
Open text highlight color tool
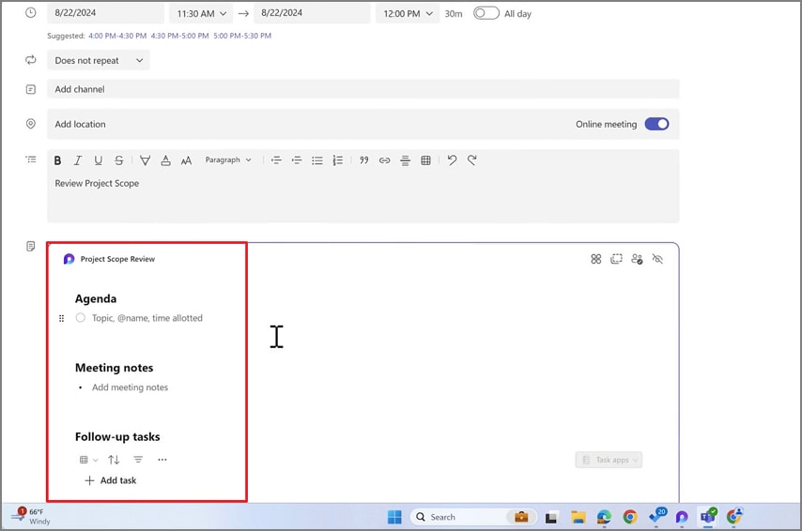[x=146, y=160]
